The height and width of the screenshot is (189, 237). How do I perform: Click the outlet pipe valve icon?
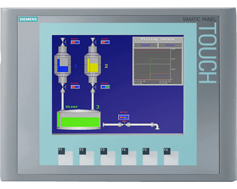[x=124, y=124]
